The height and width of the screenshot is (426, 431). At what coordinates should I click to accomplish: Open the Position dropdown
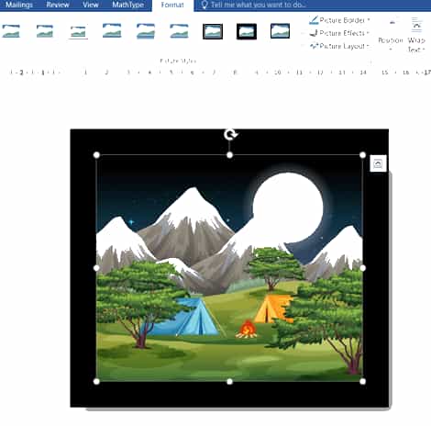pyautogui.click(x=391, y=34)
